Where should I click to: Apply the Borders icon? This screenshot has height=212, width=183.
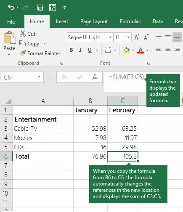tap(108, 50)
